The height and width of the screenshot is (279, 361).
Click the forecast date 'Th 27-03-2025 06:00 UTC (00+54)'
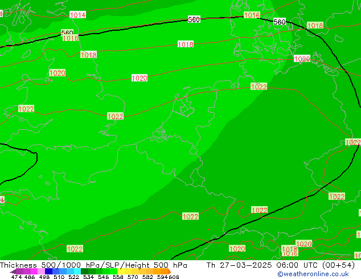click(x=280, y=265)
